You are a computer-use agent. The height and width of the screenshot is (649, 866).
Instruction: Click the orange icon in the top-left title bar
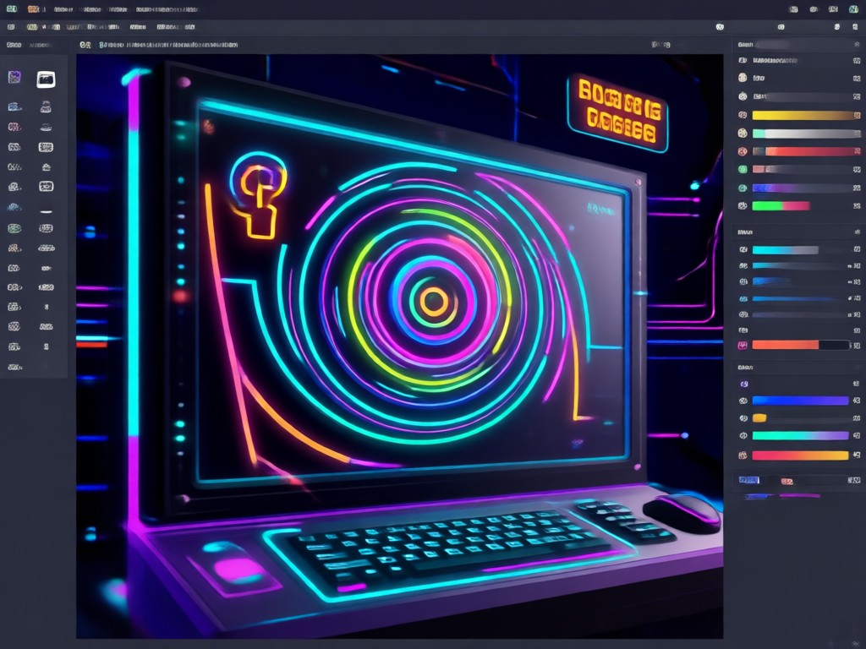[33, 9]
